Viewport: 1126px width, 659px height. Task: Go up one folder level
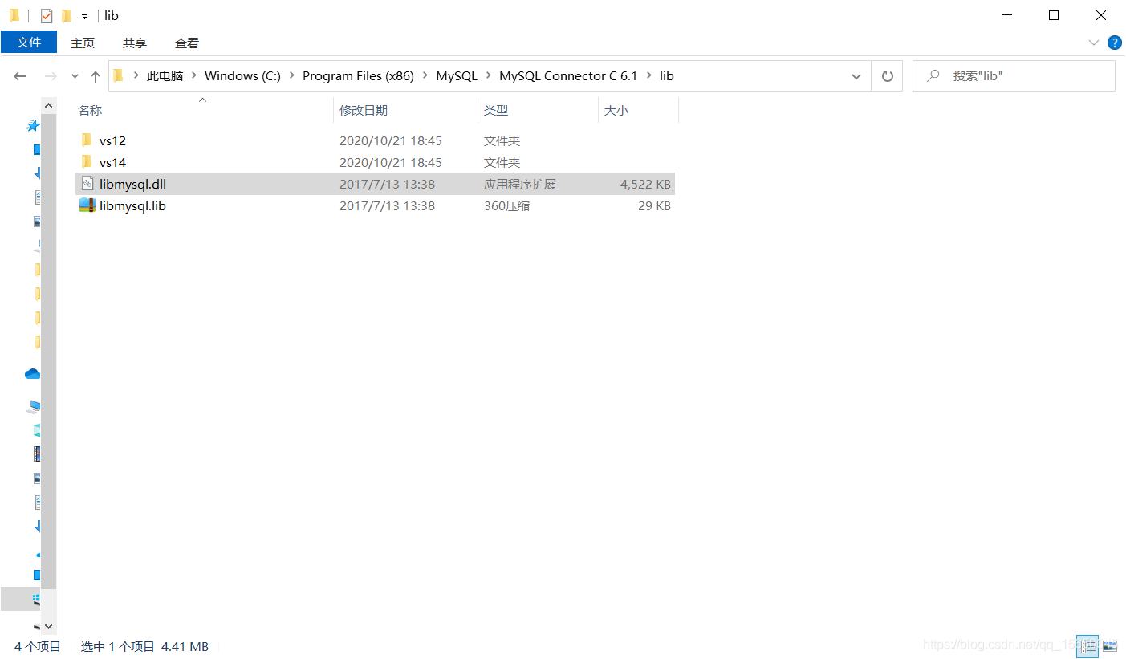tap(96, 76)
